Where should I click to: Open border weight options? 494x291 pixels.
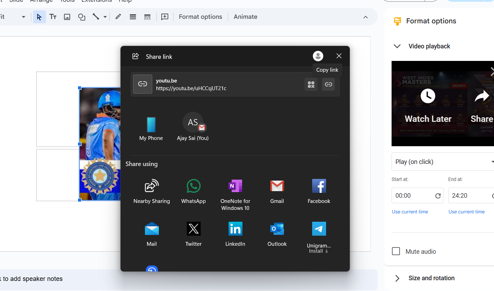(133, 17)
